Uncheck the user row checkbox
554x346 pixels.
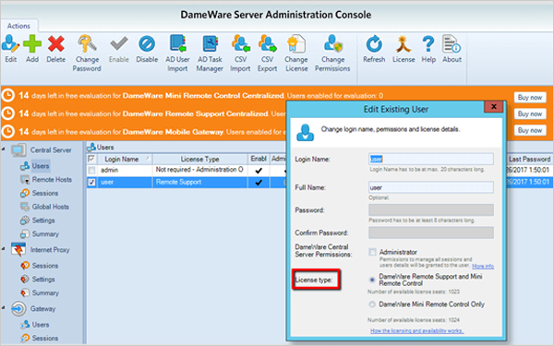click(x=91, y=182)
